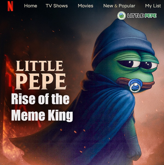Image resolution: width=164 pixels, height=165 pixels.
Task: Click the silver ring on the pacifier
Action: click(x=134, y=88)
